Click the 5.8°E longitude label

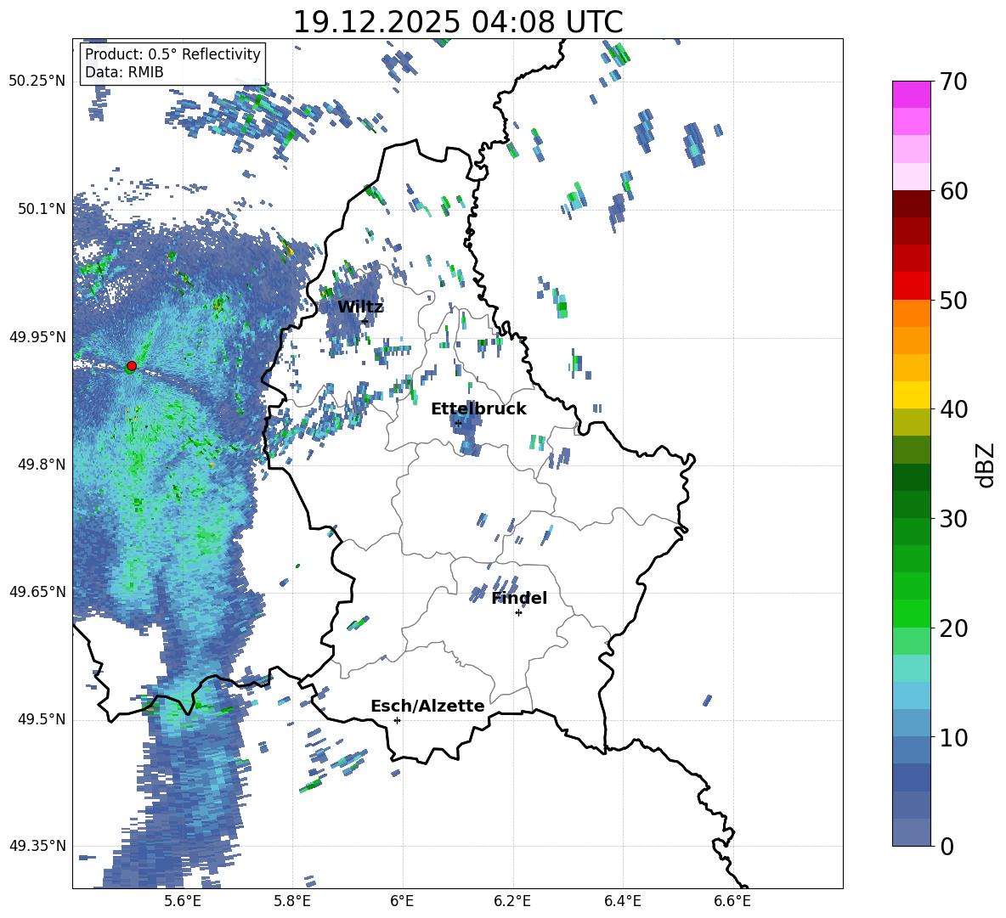(292, 901)
